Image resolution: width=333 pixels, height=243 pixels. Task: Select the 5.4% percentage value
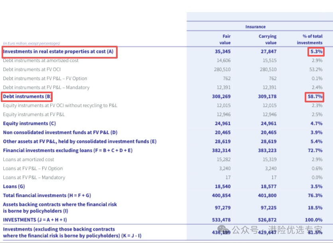[x=316, y=141]
